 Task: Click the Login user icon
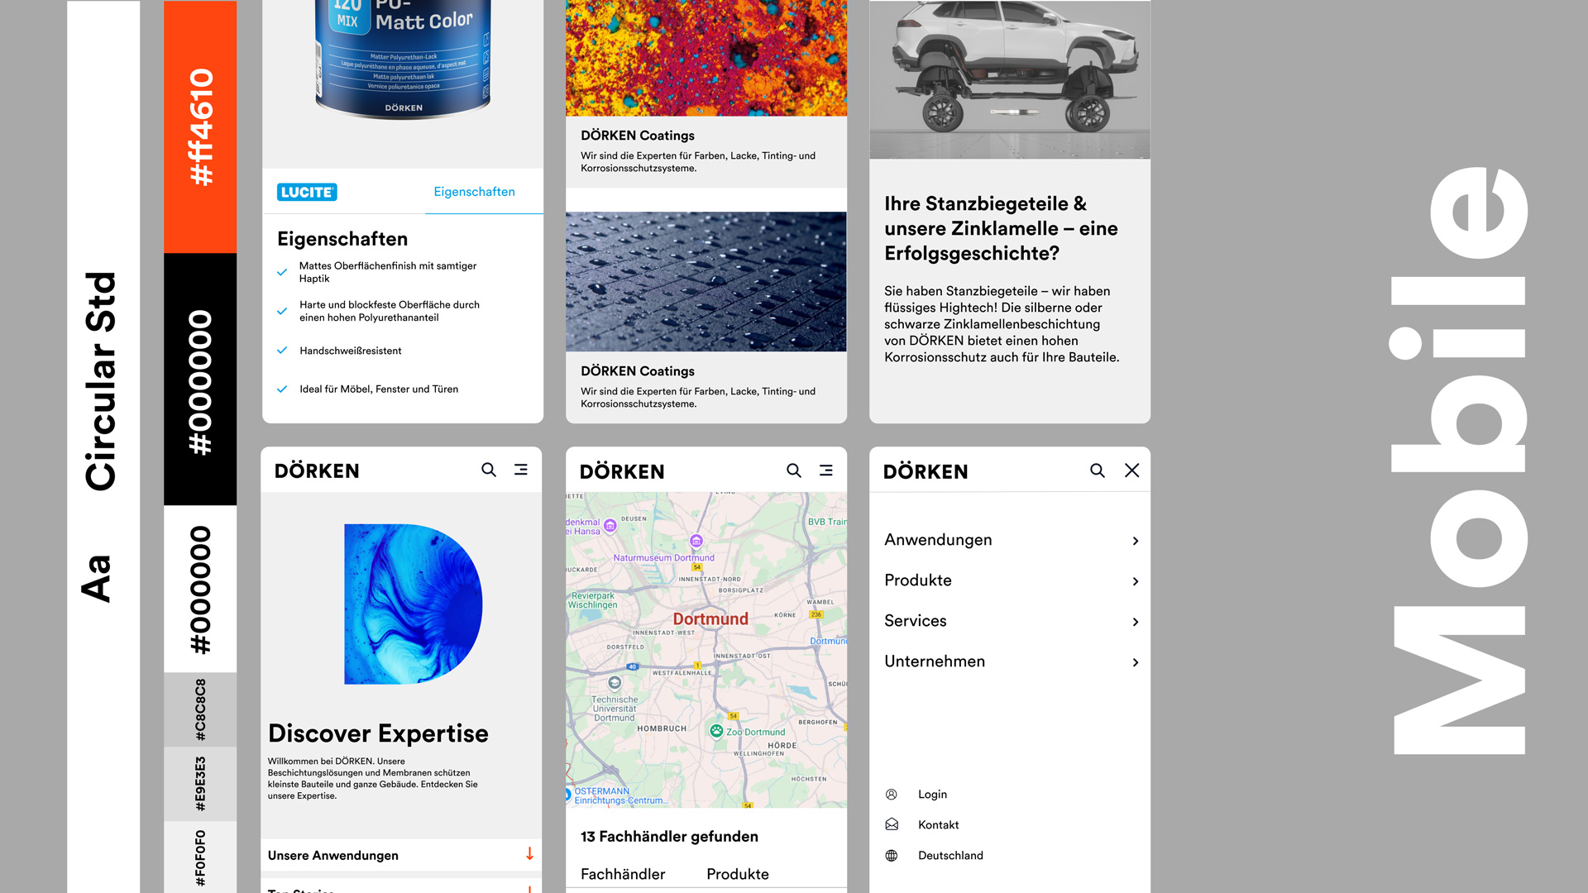892,795
